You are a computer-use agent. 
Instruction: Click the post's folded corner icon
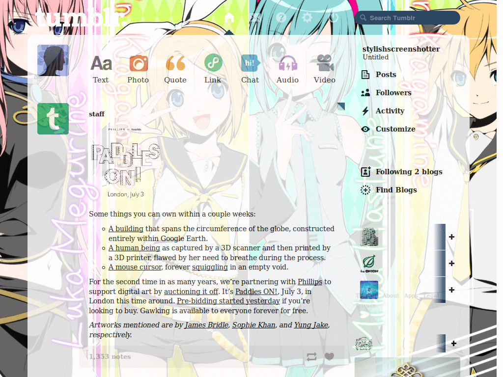click(341, 107)
